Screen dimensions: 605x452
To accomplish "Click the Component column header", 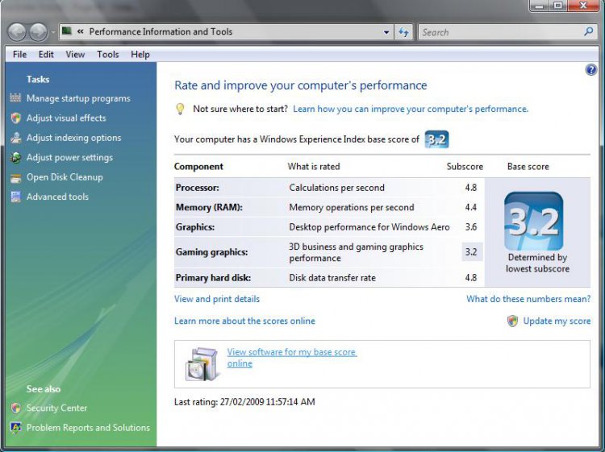I will pyautogui.click(x=198, y=167).
